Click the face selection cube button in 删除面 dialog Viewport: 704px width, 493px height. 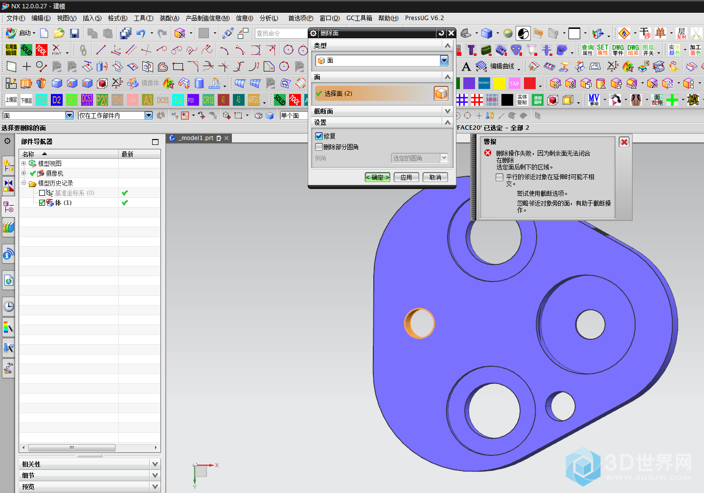(441, 94)
